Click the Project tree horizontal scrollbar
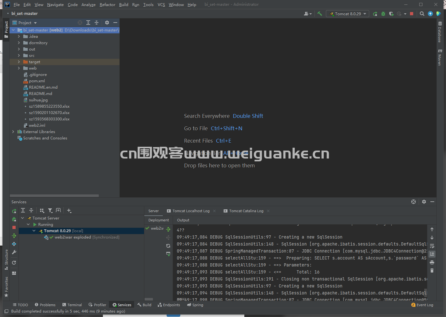The width and height of the screenshot is (446, 317). point(54,196)
